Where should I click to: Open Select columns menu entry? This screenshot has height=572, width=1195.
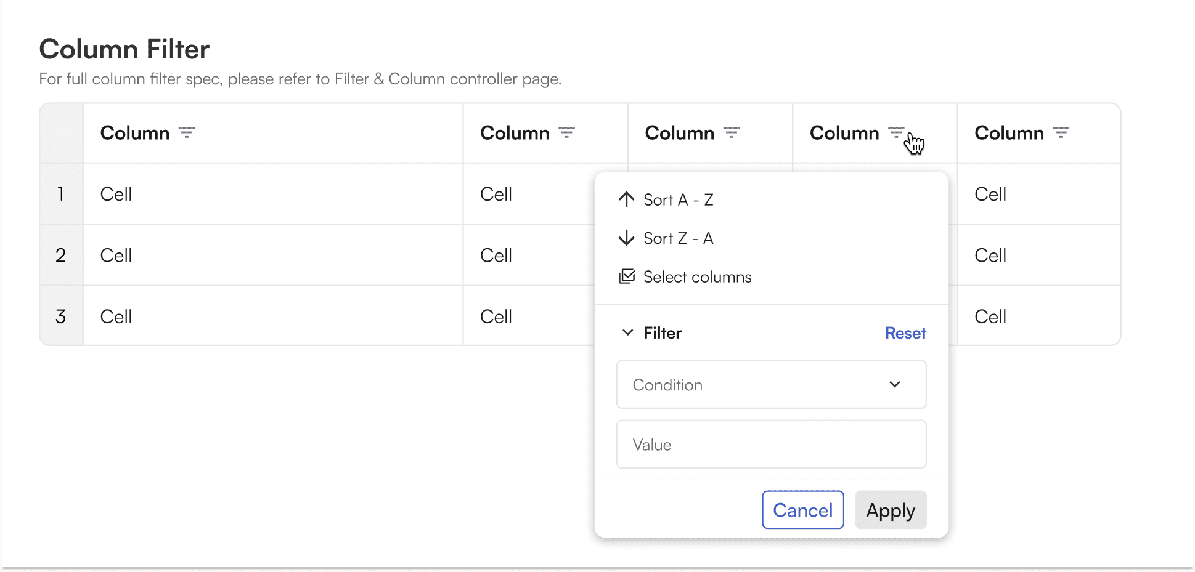(x=697, y=277)
